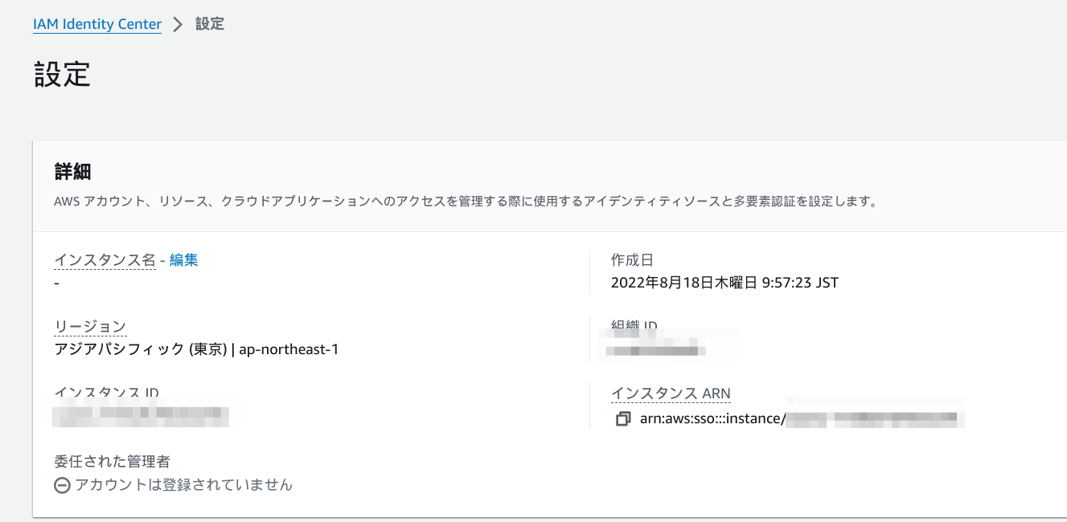The image size is (1067, 522).
Task: Click the インスタンス ARN underlined label
Action: coord(671,393)
